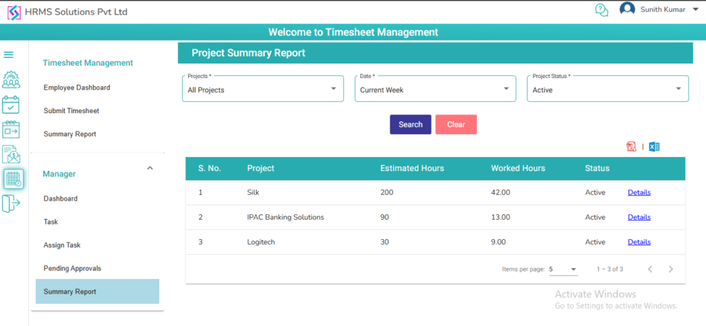Open Details link for IPAC Banking Solutions

coord(639,217)
